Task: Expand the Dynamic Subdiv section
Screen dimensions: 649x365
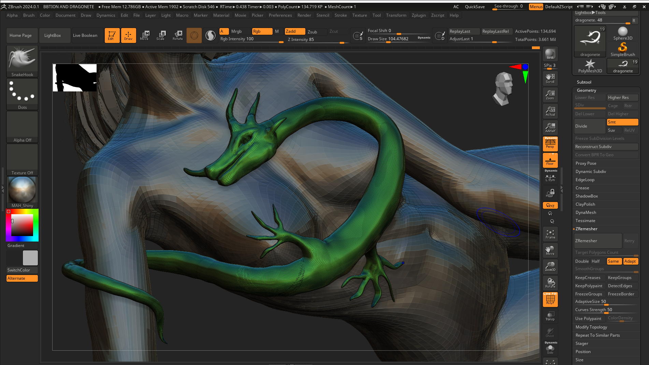Action: click(591, 172)
